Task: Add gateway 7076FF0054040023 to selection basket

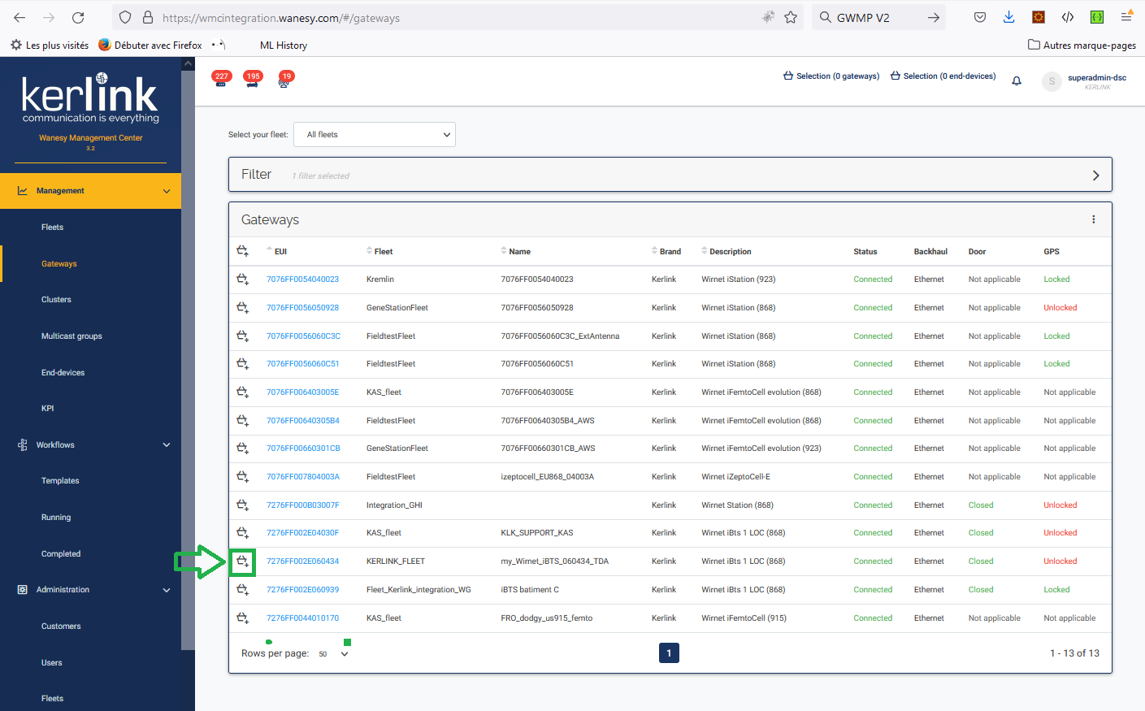Action: coord(242,280)
